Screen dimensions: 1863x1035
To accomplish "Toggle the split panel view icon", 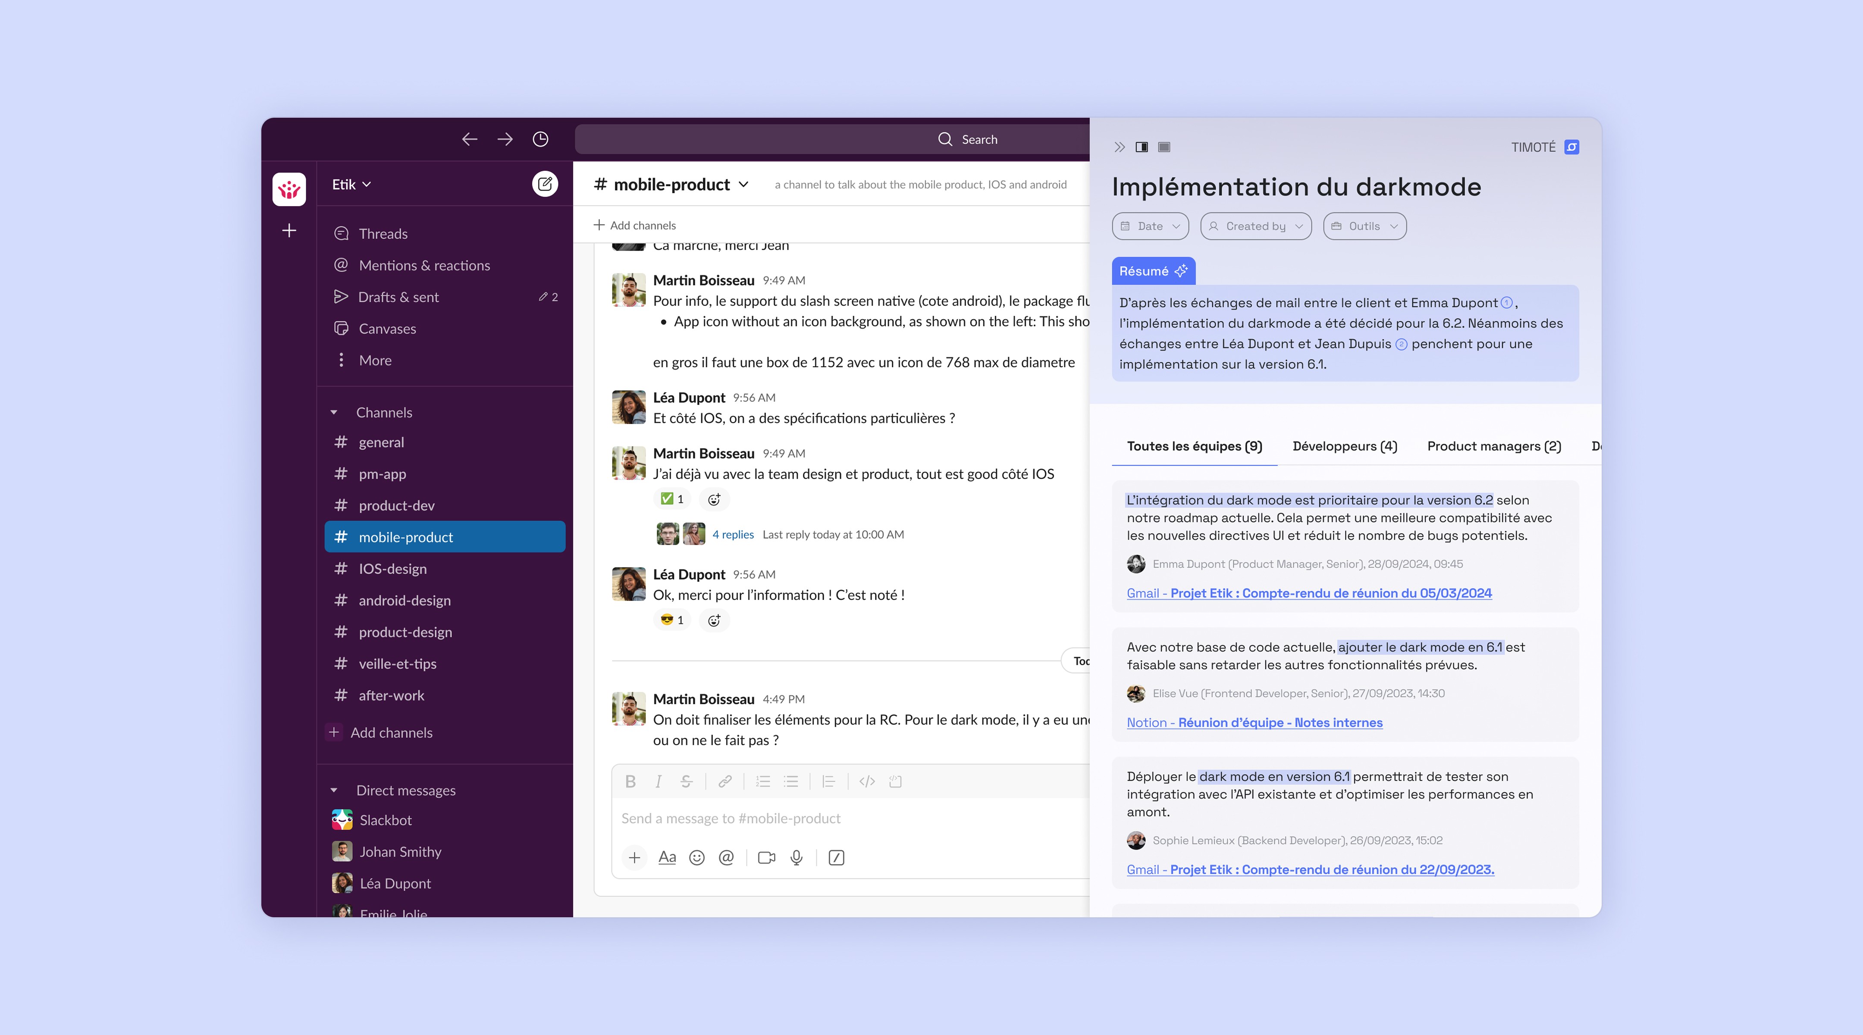I will 1141,147.
